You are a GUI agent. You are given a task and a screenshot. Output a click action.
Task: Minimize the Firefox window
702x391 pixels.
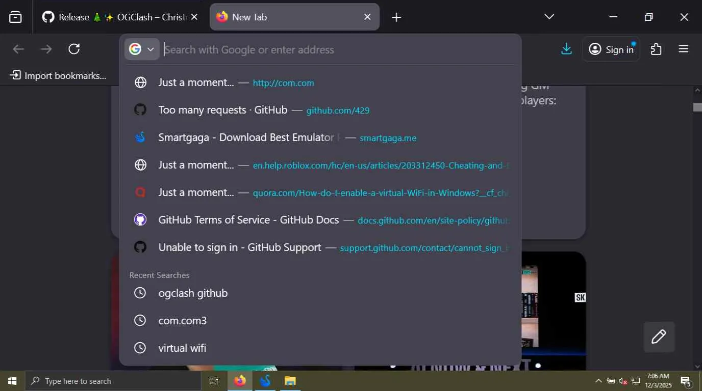[613, 17]
